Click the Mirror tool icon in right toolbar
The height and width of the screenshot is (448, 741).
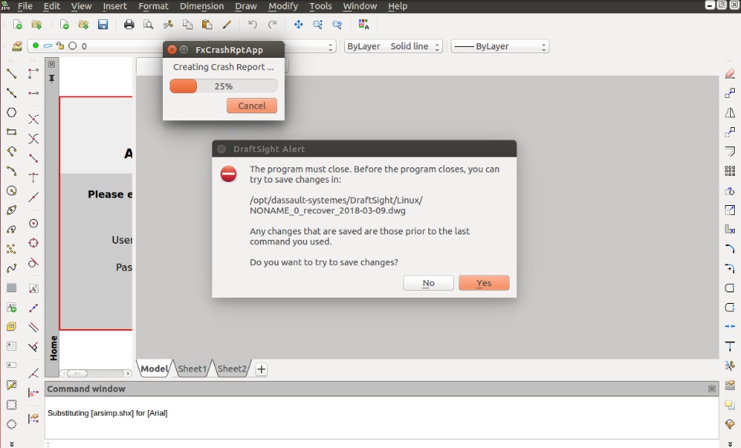click(729, 113)
